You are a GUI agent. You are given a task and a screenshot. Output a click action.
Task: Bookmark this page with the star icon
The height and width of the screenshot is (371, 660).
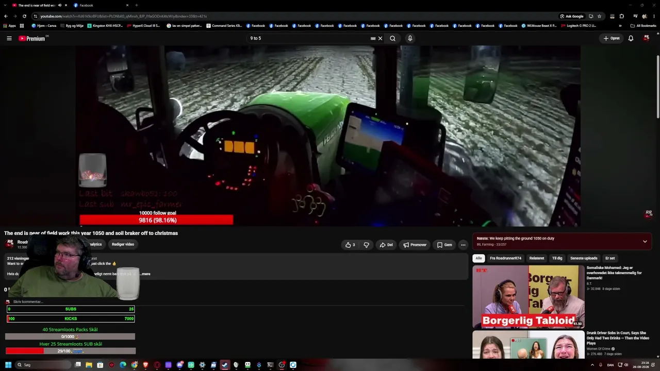599,16
